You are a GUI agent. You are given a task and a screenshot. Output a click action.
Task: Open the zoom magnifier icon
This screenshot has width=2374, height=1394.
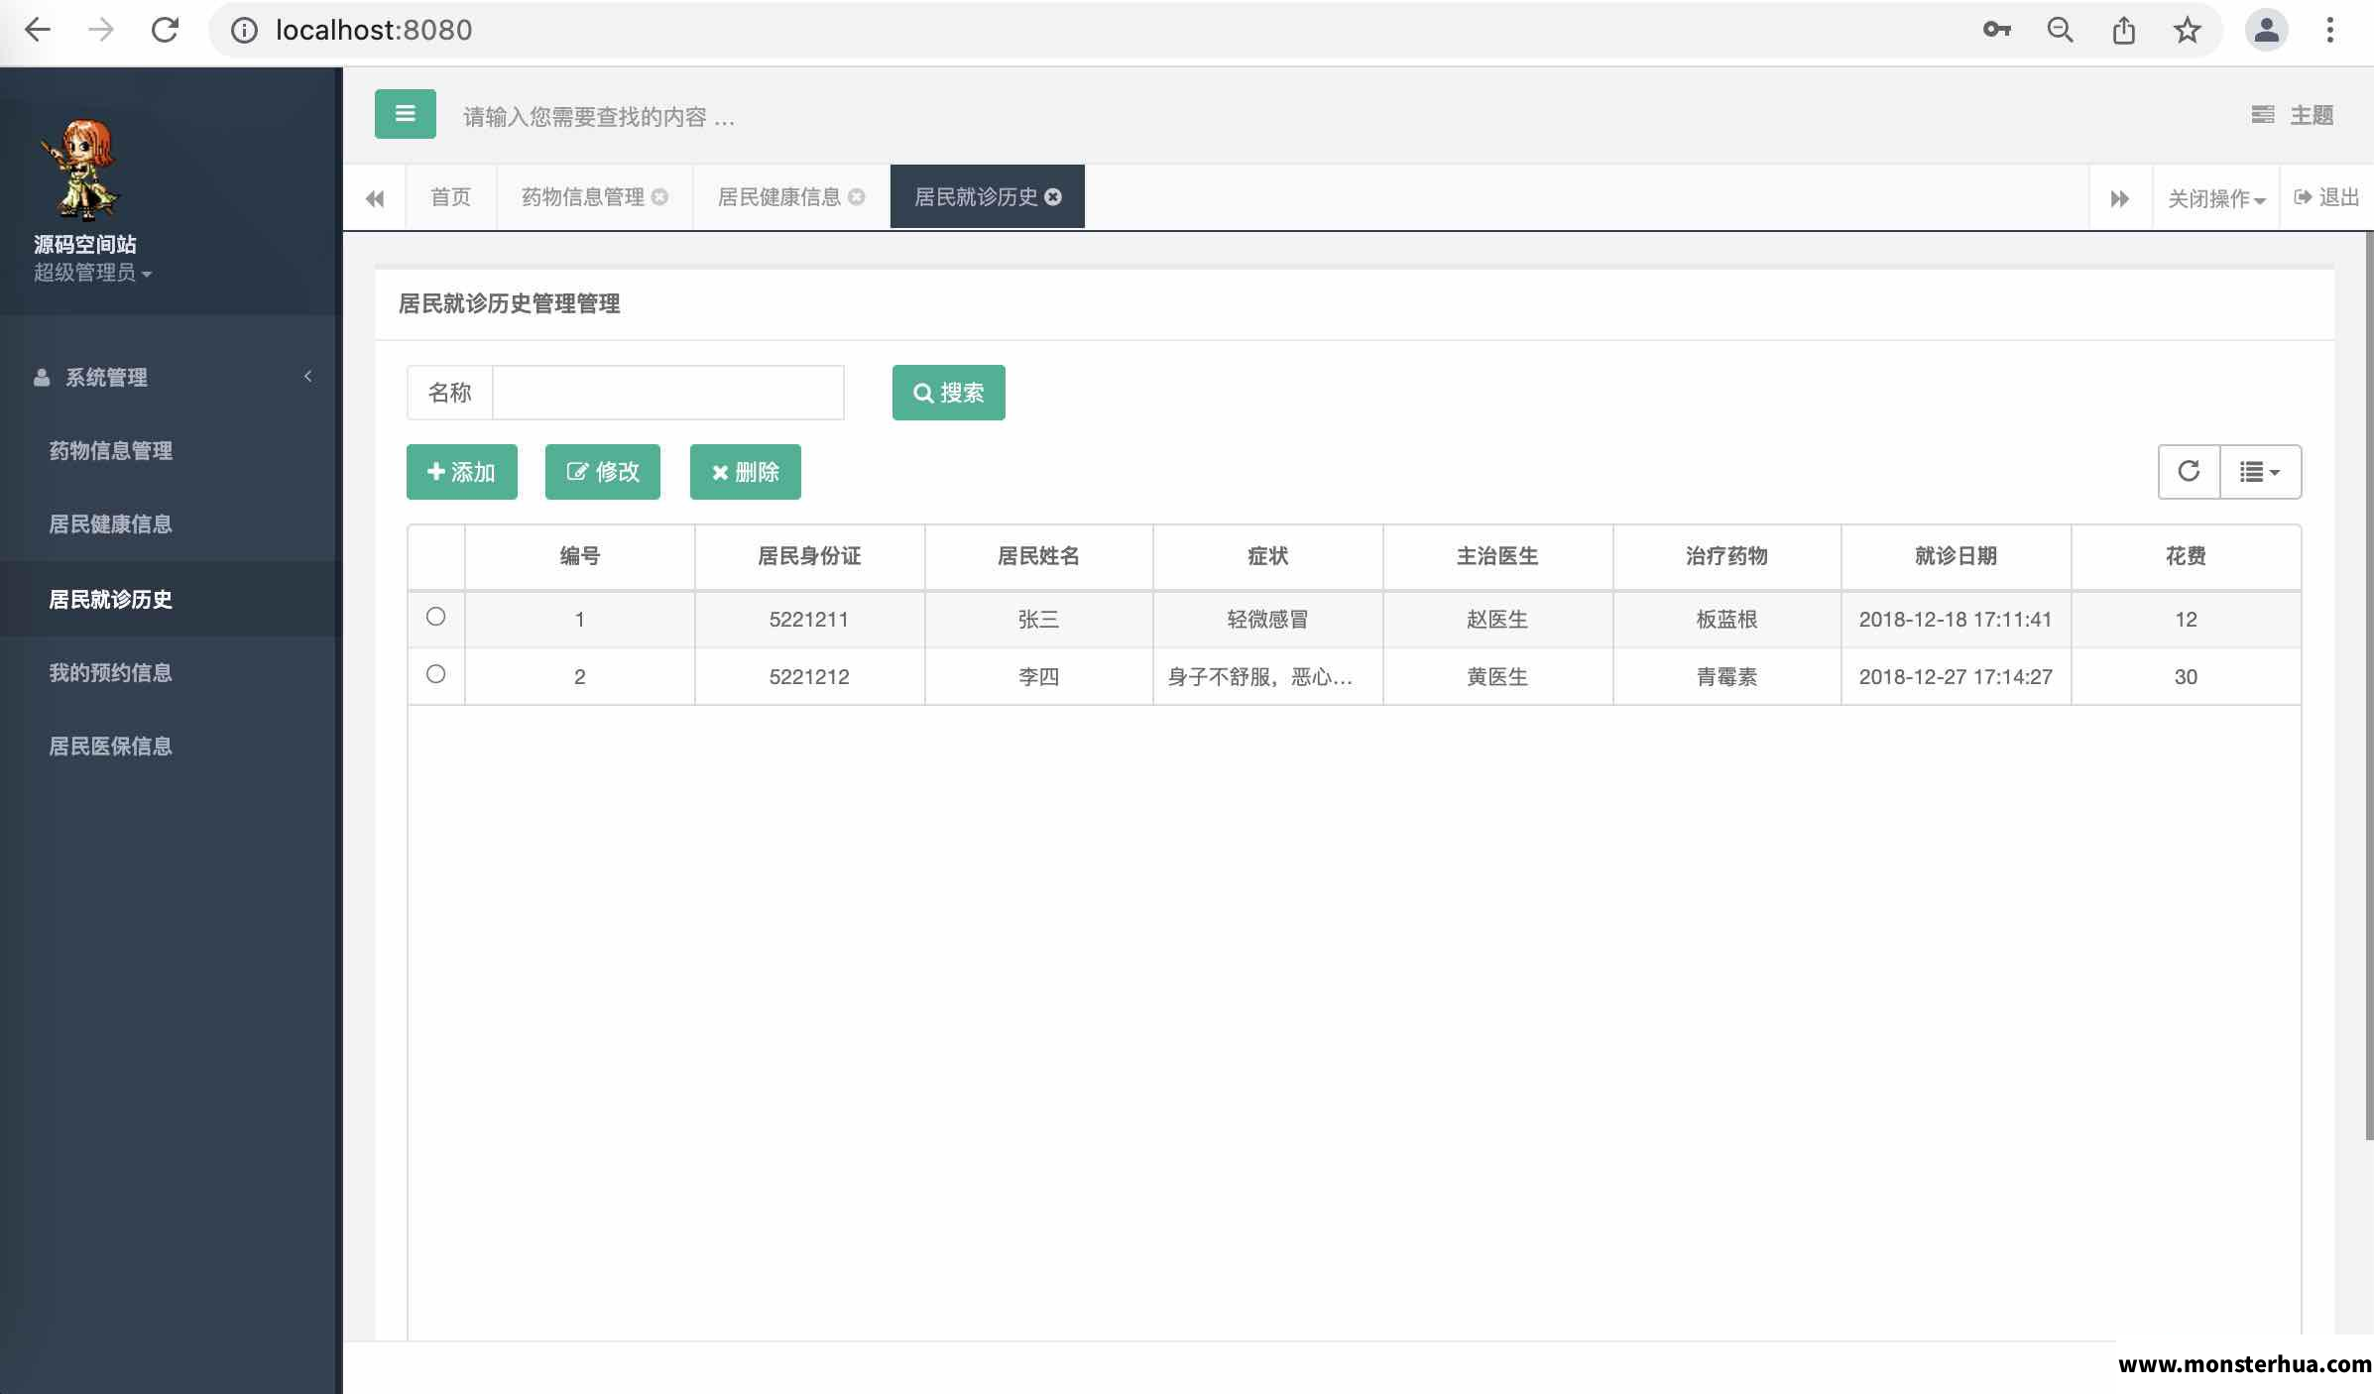click(2060, 30)
